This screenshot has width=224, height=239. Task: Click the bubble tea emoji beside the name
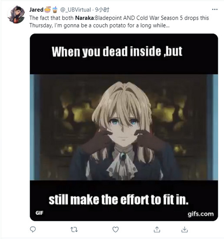[x=55, y=10]
